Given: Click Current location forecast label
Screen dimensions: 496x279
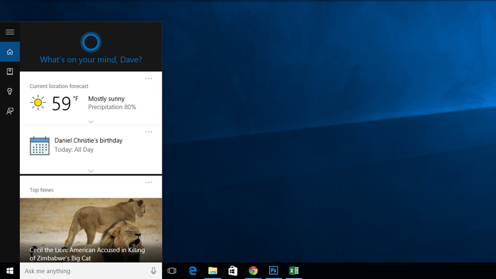Looking at the screenshot, I should click(59, 86).
